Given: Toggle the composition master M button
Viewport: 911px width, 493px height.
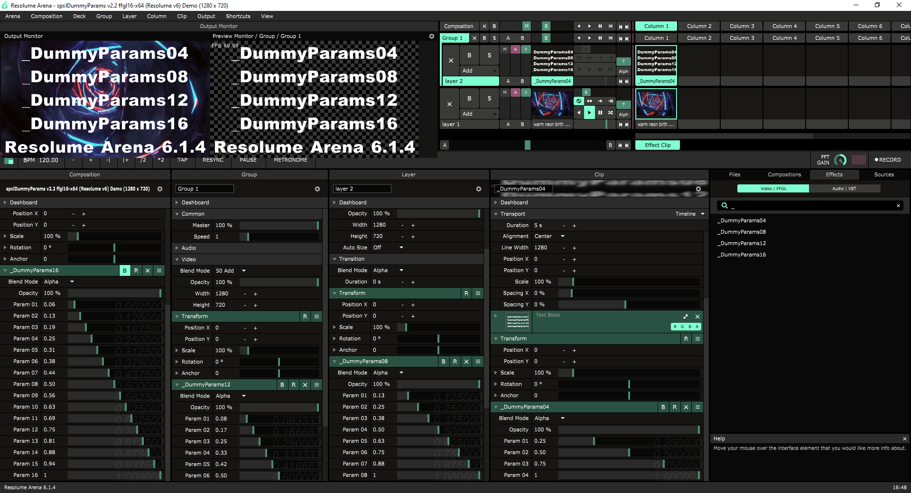Looking at the screenshot, I should [x=526, y=27].
